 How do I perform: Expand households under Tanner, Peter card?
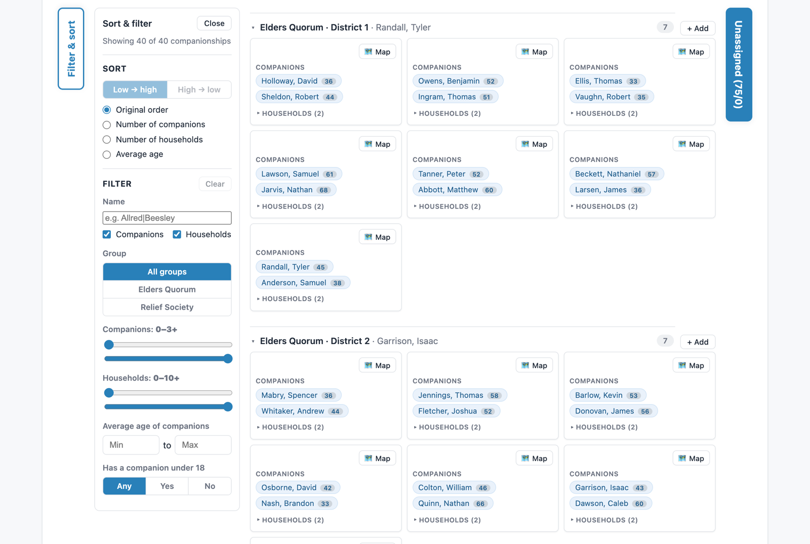[447, 206]
